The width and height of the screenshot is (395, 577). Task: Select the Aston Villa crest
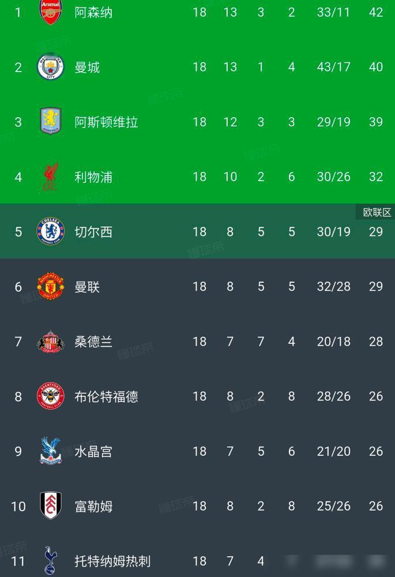coord(50,122)
